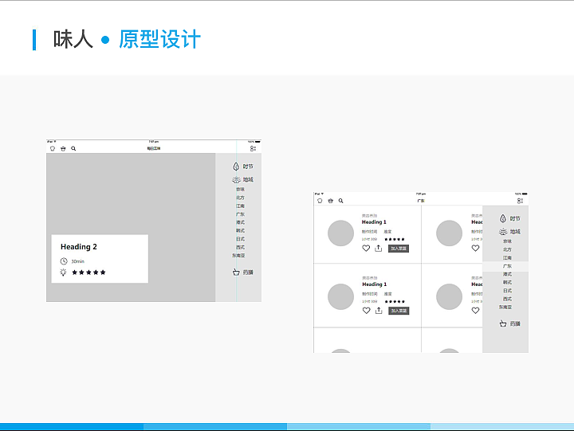Viewport: 574px width, 431px height.
Task: Choose 江南 in Heading 2 mockup sidebar
Action: (240, 206)
